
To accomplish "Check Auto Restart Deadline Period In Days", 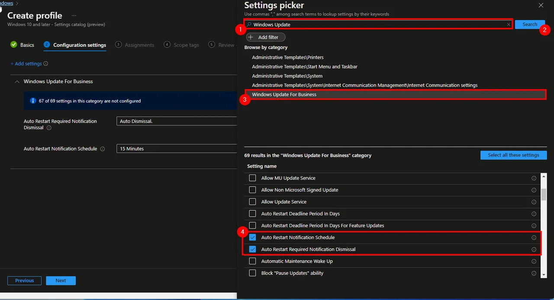I will pos(252,214).
